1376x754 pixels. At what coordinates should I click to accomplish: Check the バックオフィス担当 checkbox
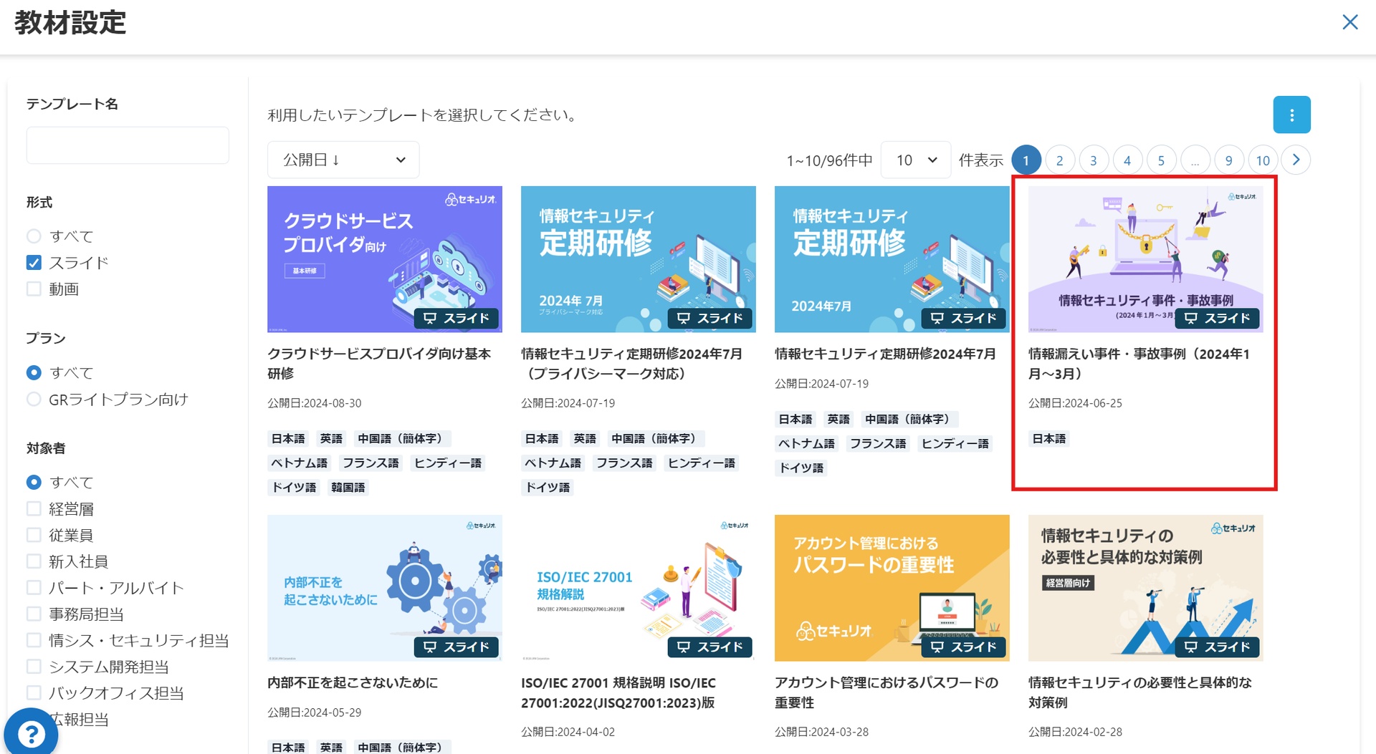pyautogui.click(x=34, y=693)
